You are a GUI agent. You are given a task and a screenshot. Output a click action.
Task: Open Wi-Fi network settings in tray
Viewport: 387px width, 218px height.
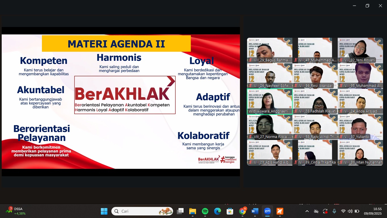343,211
